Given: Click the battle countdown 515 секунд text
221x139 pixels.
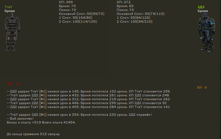Looking at the screenshot, I should tap(33, 134).
